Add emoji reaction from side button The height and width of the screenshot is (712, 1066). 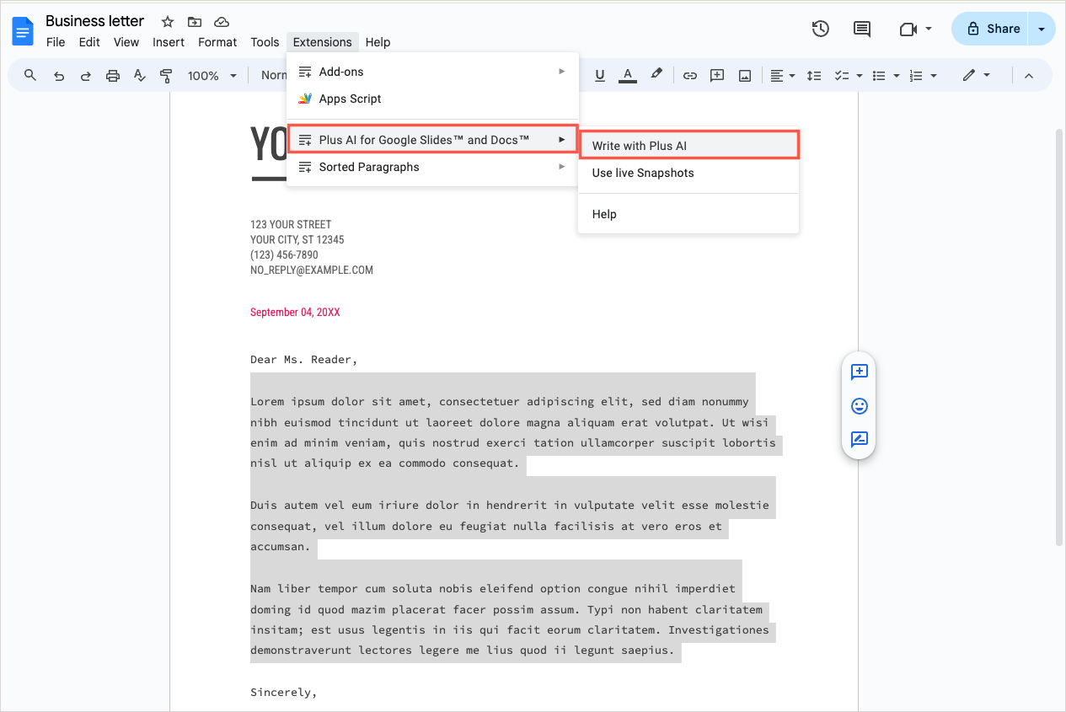(x=859, y=406)
